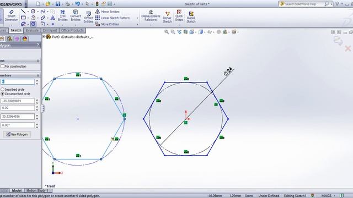Select the Corner Rectangle tool
This screenshot has width=353, height=198.
pos(23,18)
